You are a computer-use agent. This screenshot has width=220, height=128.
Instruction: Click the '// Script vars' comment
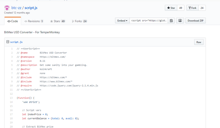tap(32, 110)
